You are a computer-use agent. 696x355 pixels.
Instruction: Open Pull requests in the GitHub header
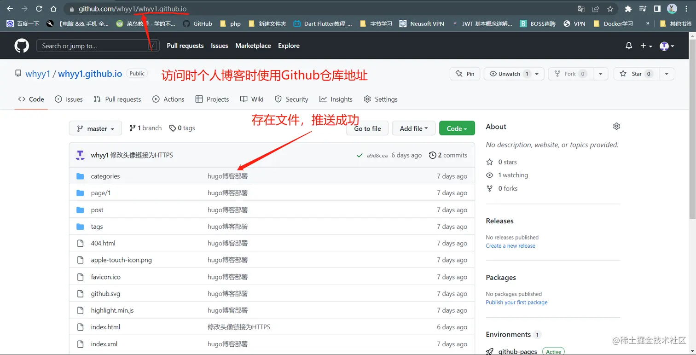pos(185,46)
